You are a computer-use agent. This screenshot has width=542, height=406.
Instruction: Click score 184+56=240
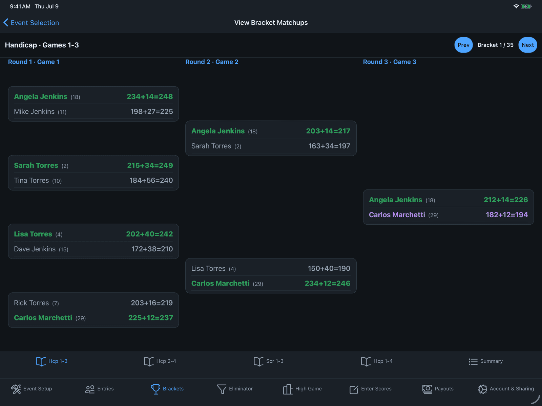pos(151,180)
